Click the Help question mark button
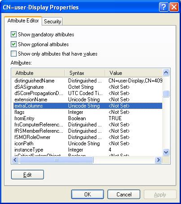 (x=164, y=7)
